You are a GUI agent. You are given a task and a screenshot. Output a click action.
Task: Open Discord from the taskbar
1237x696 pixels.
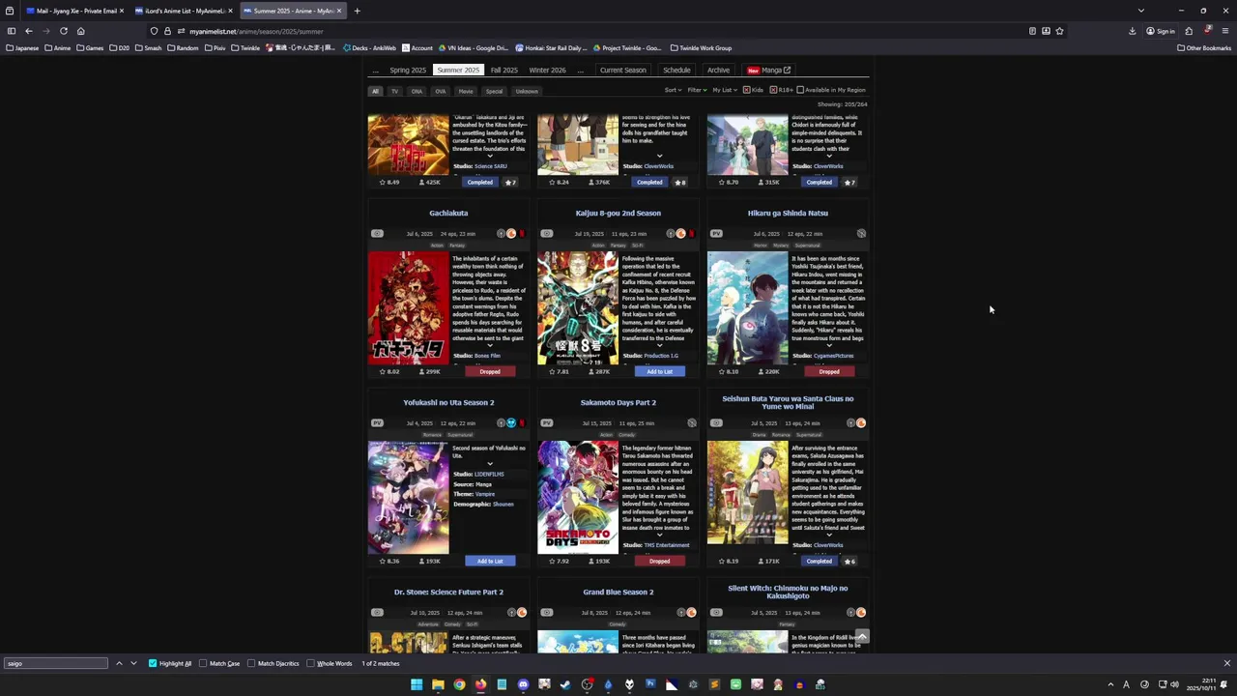[523, 684]
